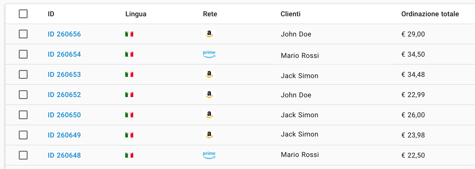This screenshot has height=169, width=475.
Task: Click the Italian flag for ID 260656
Action: (x=130, y=34)
